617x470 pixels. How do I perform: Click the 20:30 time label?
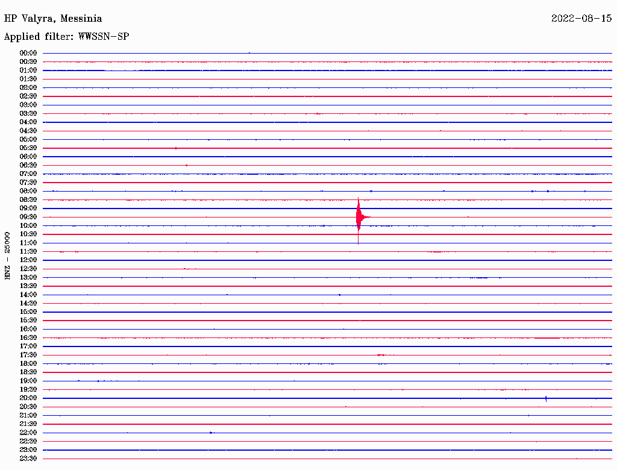[28, 407]
